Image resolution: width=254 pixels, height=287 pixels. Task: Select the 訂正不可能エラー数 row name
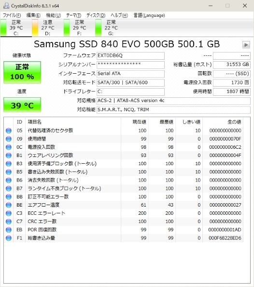coord(48,197)
